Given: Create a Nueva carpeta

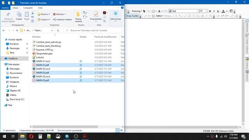Looking at the screenshot, I should click(78, 17).
